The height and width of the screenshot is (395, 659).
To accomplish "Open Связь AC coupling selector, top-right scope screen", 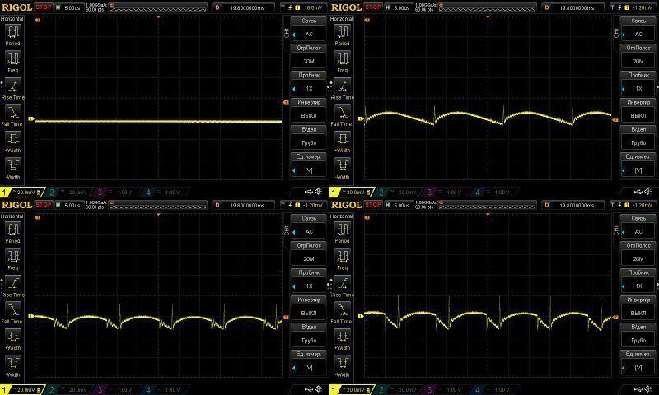I will click(x=638, y=30).
